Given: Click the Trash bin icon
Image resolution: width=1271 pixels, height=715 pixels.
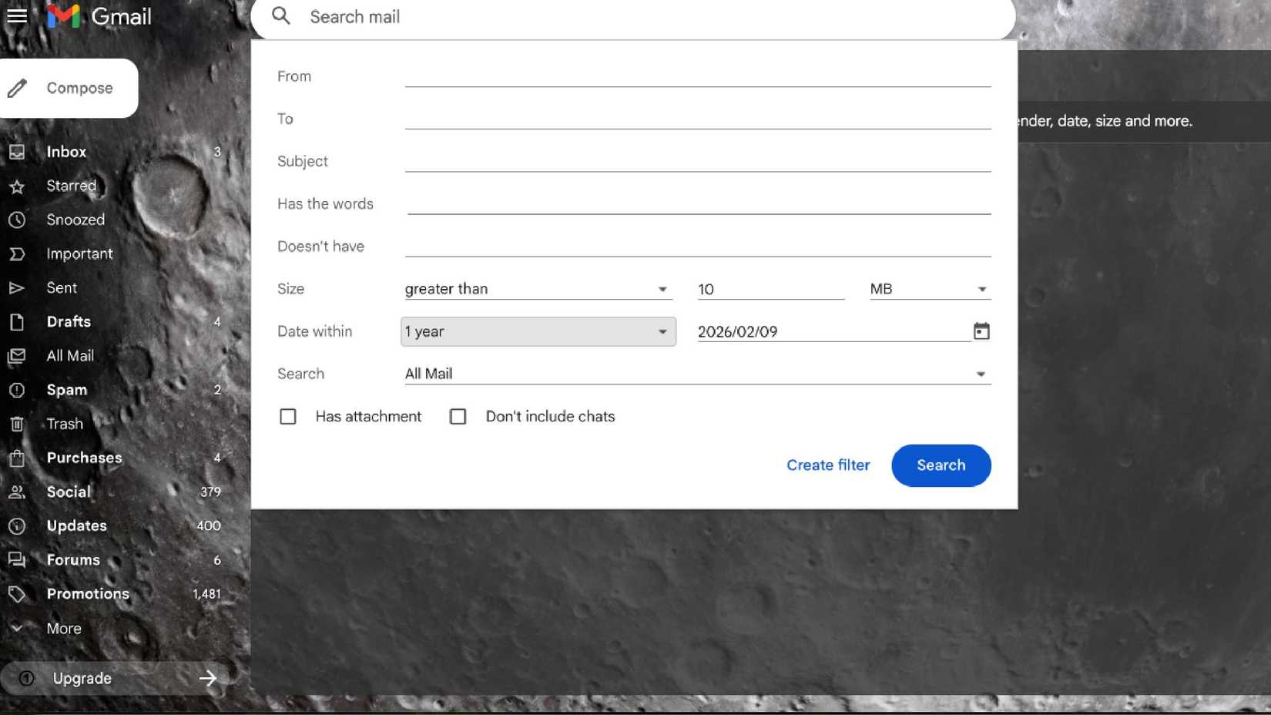Looking at the screenshot, I should (x=17, y=424).
